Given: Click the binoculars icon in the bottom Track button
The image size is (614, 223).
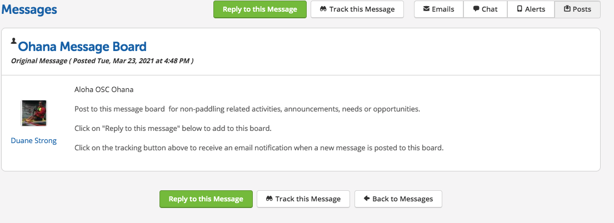Looking at the screenshot, I should (269, 199).
